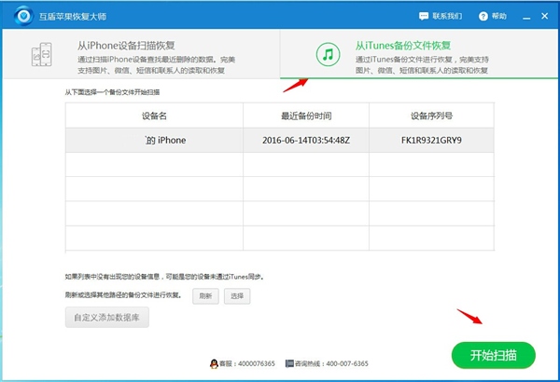Click customer service number 4000076365

click(x=257, y=363)
